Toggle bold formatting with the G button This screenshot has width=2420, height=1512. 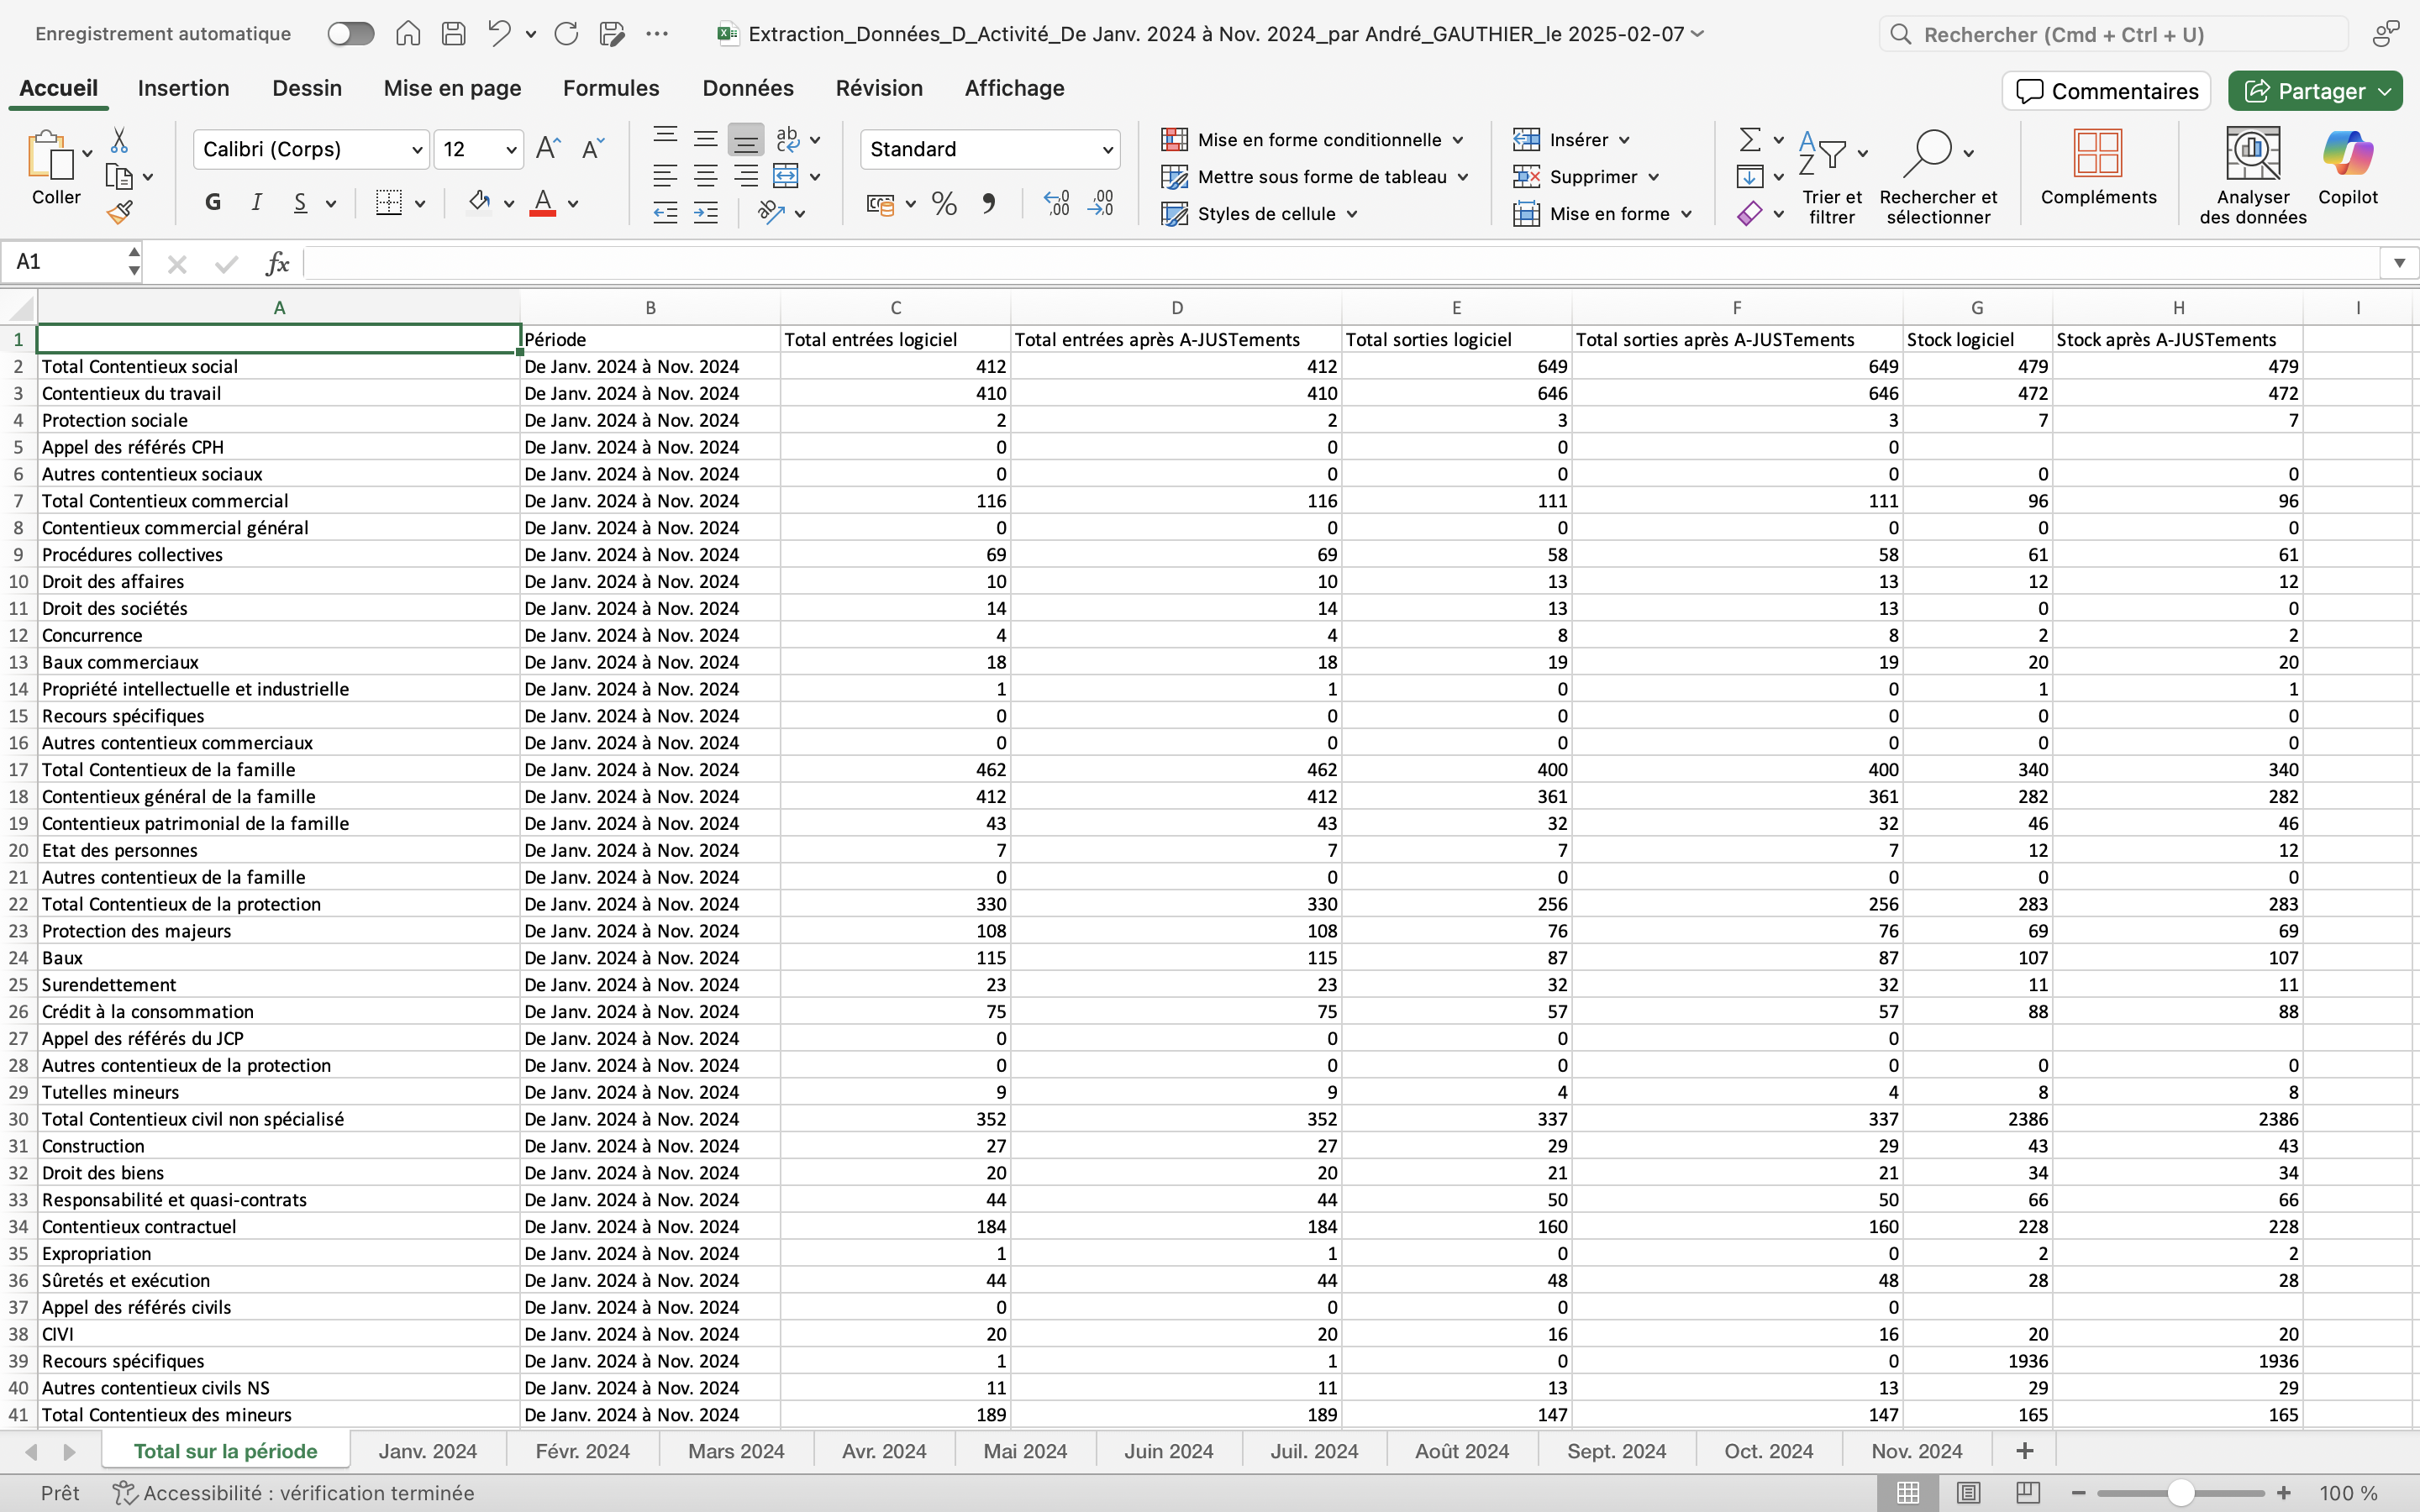tap(212, 203)
